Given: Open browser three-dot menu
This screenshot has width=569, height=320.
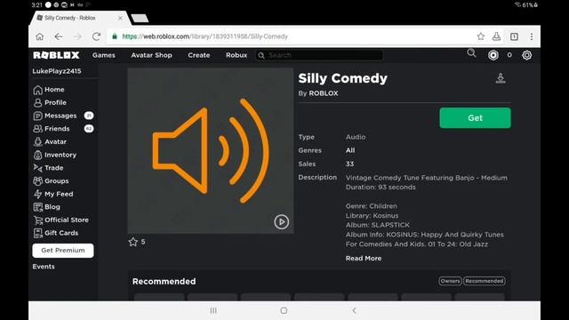Looking at the screenshot, I should (532, 36).
